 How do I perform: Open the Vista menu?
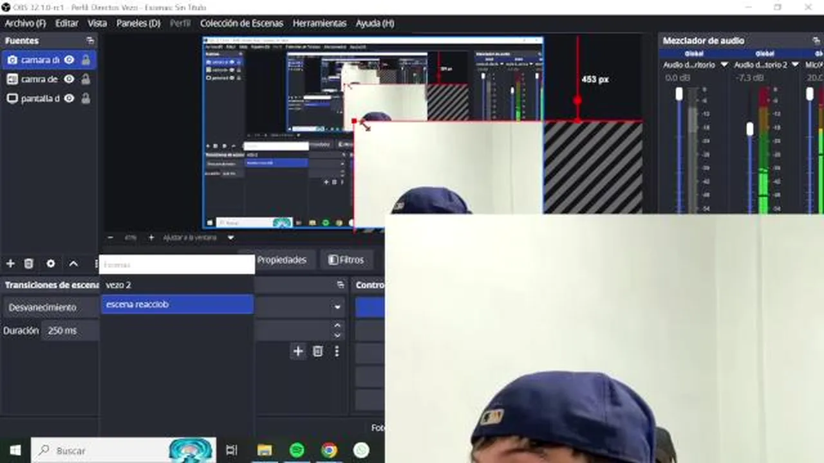pyautogui.click(x=97, y=23)
